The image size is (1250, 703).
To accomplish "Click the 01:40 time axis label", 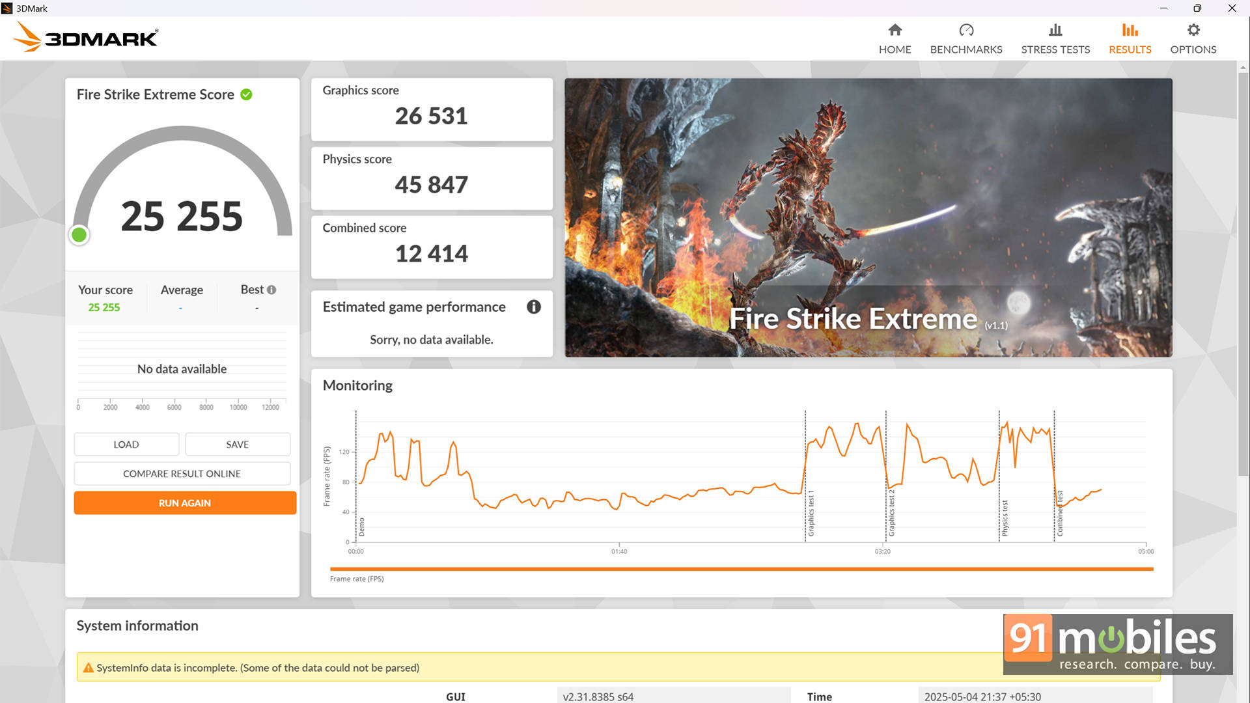I will coord(619,551).
